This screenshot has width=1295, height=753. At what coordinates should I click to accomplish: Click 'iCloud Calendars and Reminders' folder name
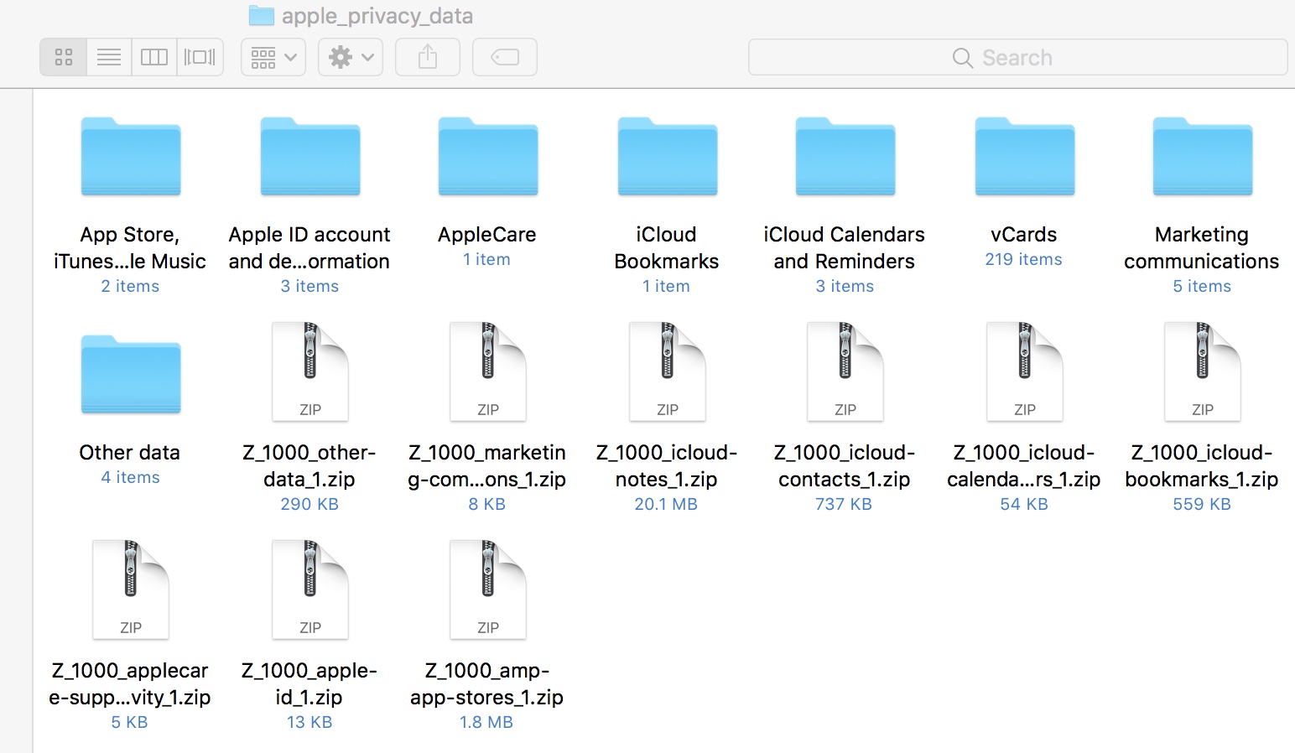(844, 248)
